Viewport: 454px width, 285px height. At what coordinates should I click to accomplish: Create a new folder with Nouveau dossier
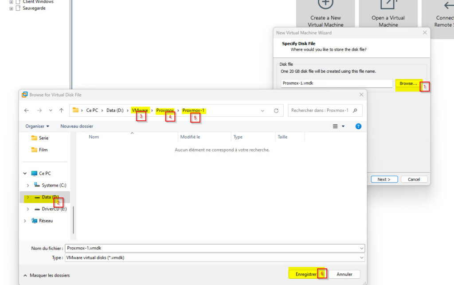(x=77, y=127)
